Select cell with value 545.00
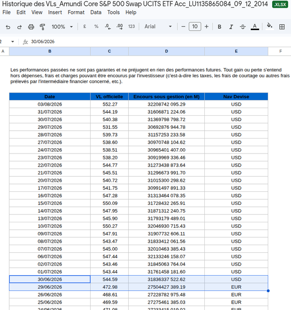The width and height of the screenshot is (291, 310). [x=109, y=249]
